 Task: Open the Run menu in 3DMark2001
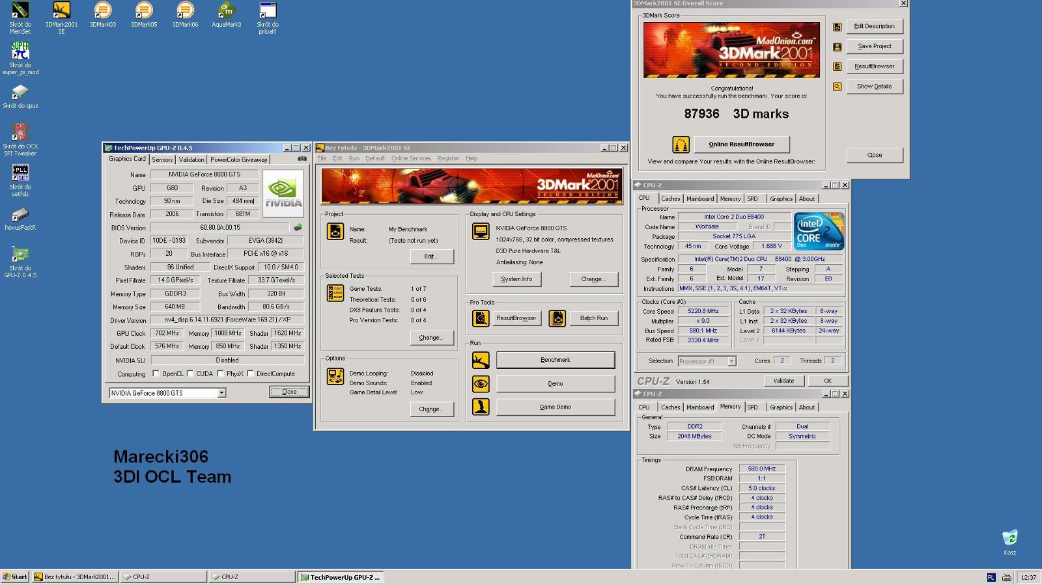[354, 158]
